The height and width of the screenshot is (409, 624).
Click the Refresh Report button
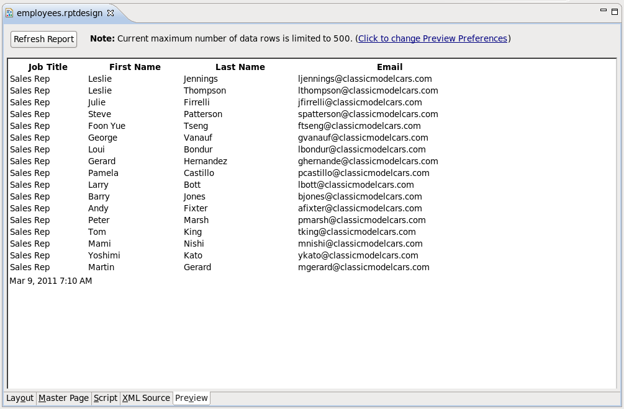pos(43,39)
